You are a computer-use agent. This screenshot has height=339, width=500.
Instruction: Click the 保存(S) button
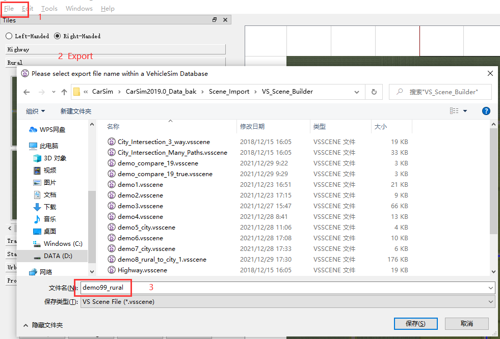click(x=415, y=324)
